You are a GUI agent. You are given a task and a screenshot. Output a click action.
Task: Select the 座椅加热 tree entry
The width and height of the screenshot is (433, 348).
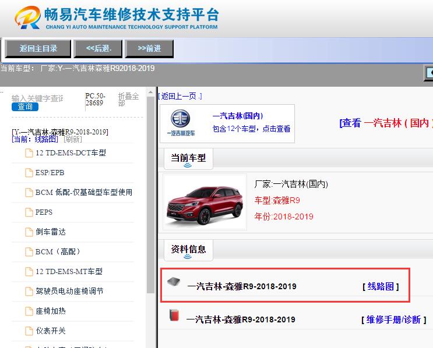pyautogui.click(x=51, y=311)
